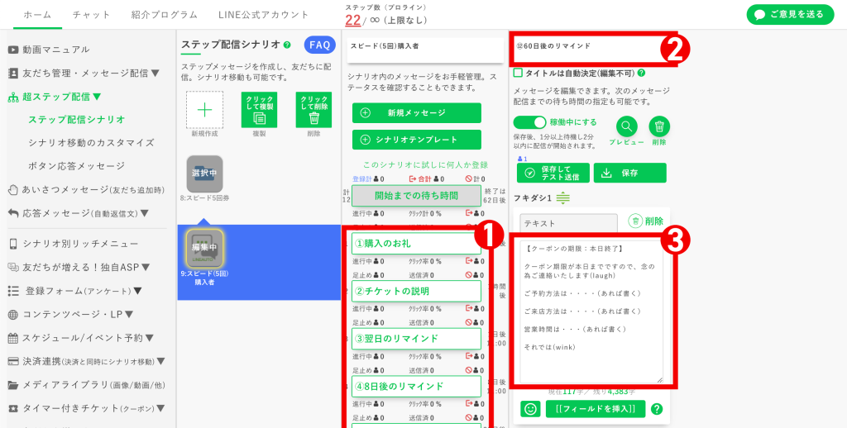The width and height of the screenshot is (847, 428).
Task: Select the ④8日後のリマインド message
Action: click(x=417, y=386)
